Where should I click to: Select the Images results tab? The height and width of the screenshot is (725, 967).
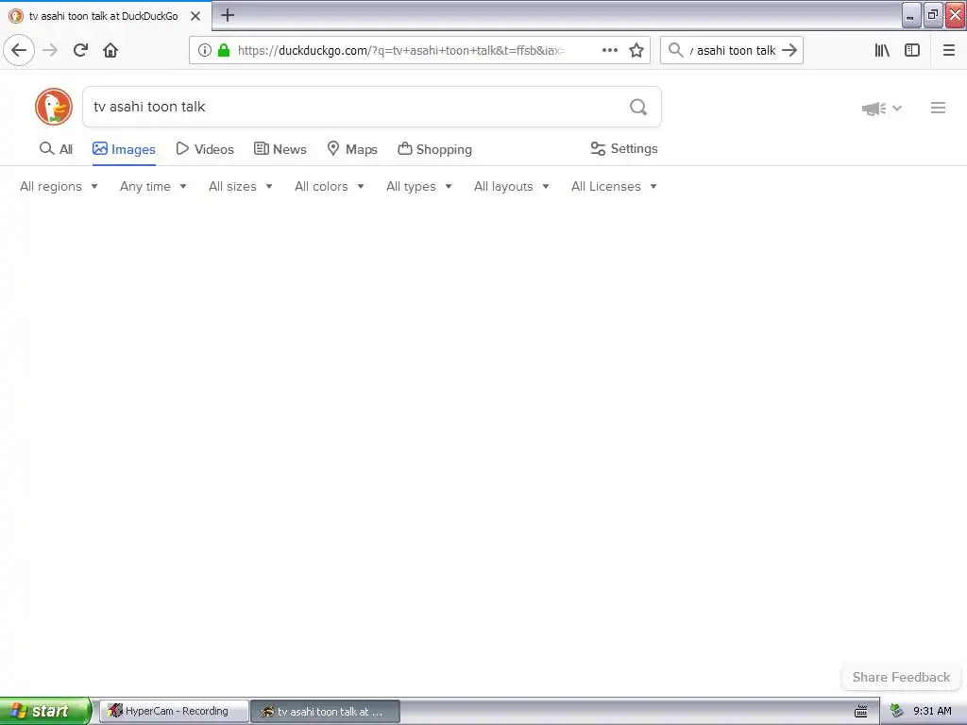pyautogui.click(x=124, y=149)
